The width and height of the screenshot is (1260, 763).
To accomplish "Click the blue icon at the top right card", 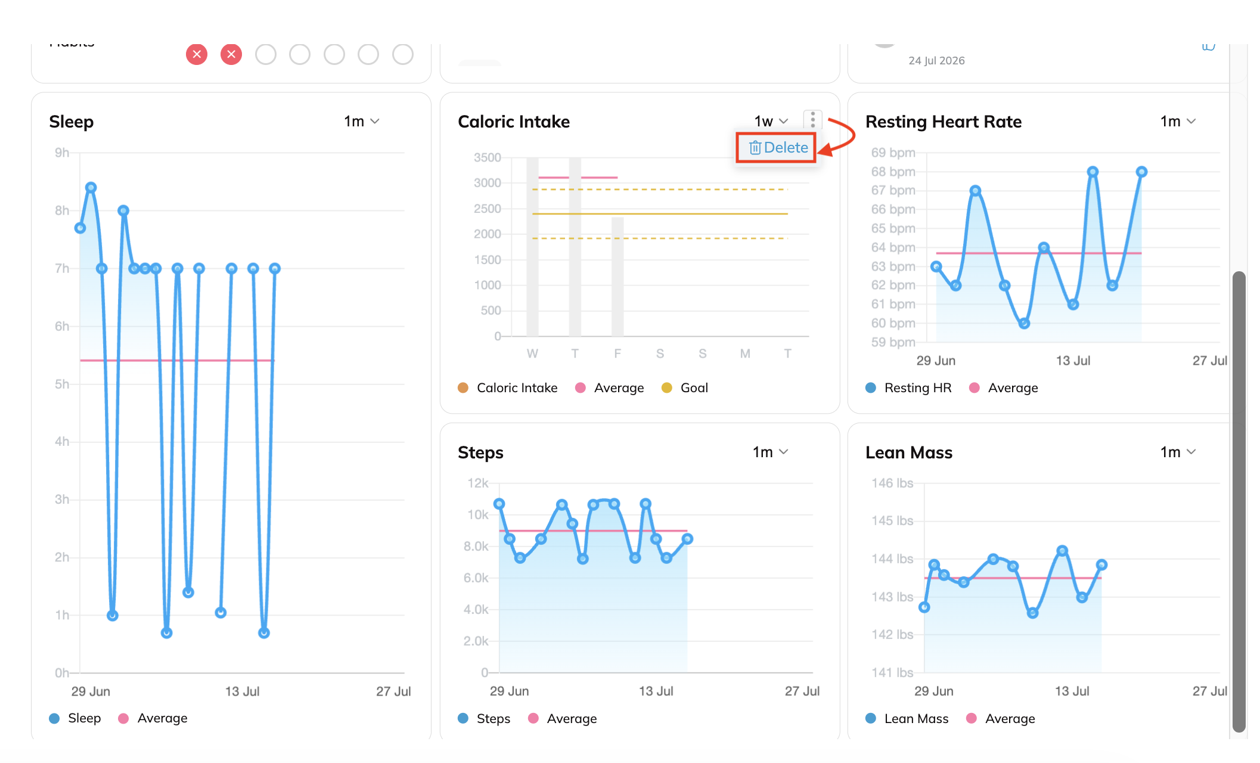I will (1208, 46).
